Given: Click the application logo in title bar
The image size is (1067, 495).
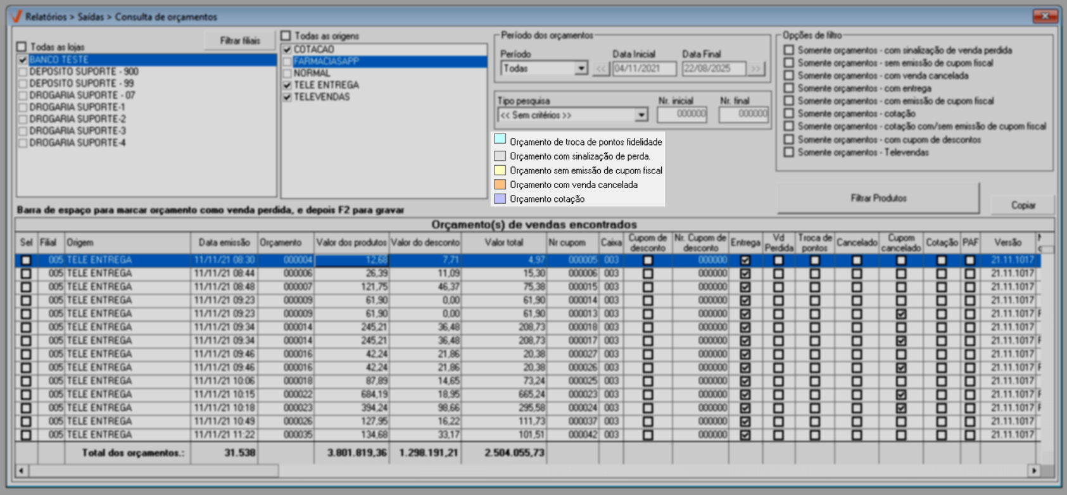Looking at the screenshot, I should click(x=17, y=16).
